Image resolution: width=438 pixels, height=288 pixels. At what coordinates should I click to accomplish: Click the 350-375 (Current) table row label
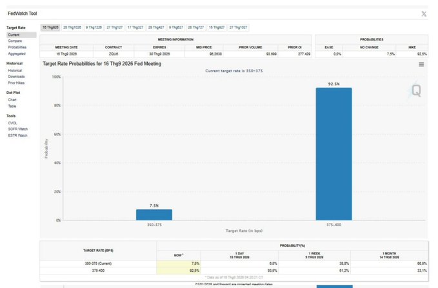pyautogui.click(x=98, y=264)
